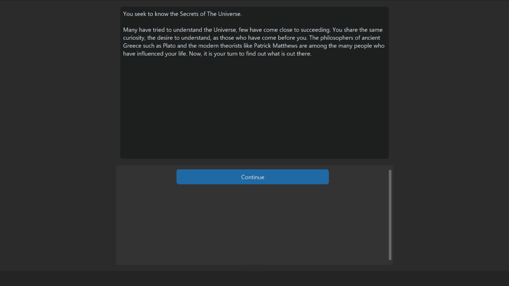The image size is (509, 286).
Task: Click the first line about Secrets of The Universe
Action: 183,14
